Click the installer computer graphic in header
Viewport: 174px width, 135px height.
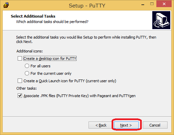(161, 20)
